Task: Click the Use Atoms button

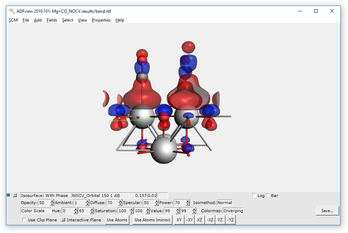Action: point(117,220)
